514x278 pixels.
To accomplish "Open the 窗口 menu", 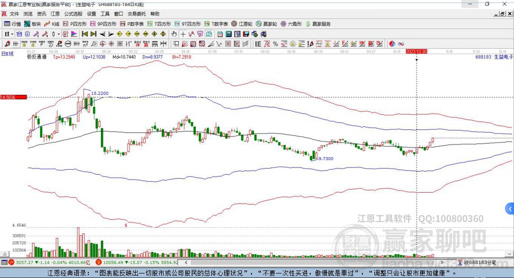I will point(118,14).
